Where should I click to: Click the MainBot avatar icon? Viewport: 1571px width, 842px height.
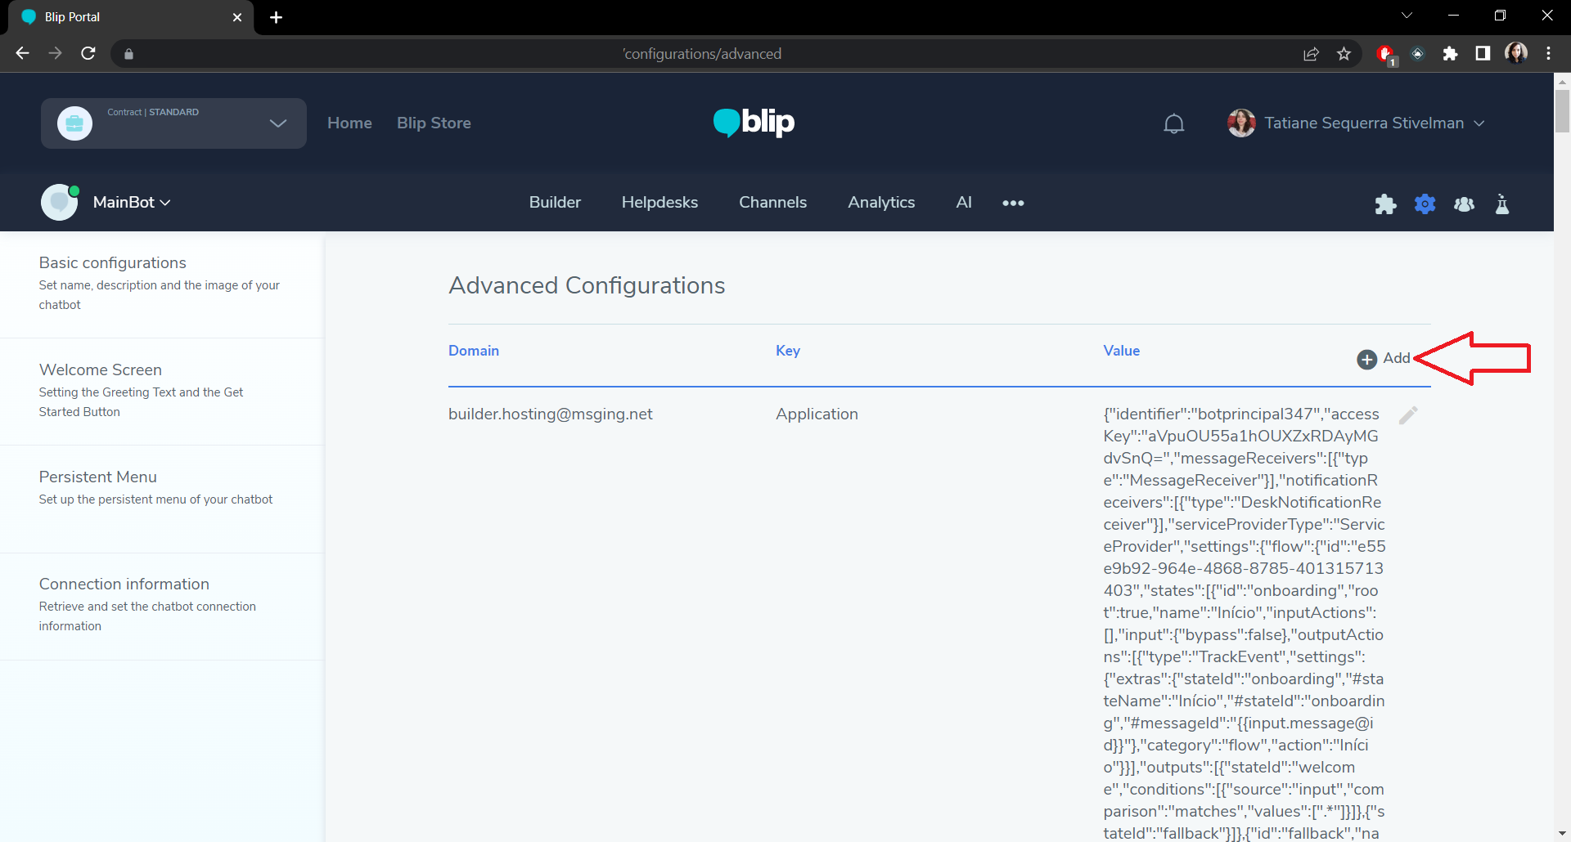click(60, 202)
